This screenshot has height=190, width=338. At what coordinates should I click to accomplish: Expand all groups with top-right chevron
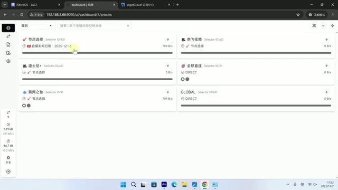point(323,26)
